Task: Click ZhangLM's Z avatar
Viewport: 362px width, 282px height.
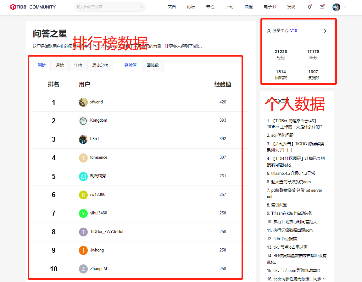Action: click(x=83, y=269)
